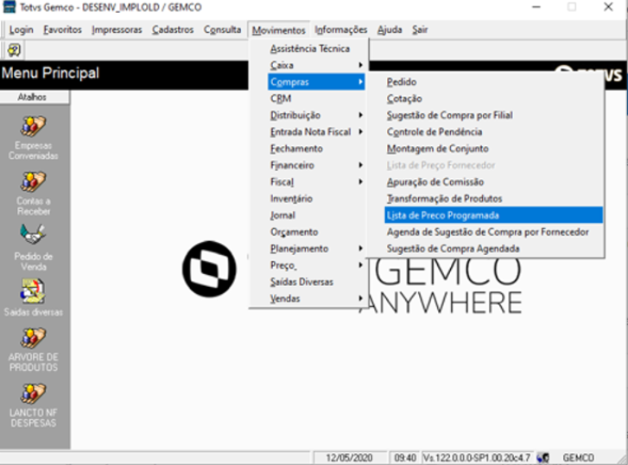Expand the Fiscal submenu
Image resolution: width=628 pixels, height=465 pixels.
pyautogui.click(x=316, y=182)
